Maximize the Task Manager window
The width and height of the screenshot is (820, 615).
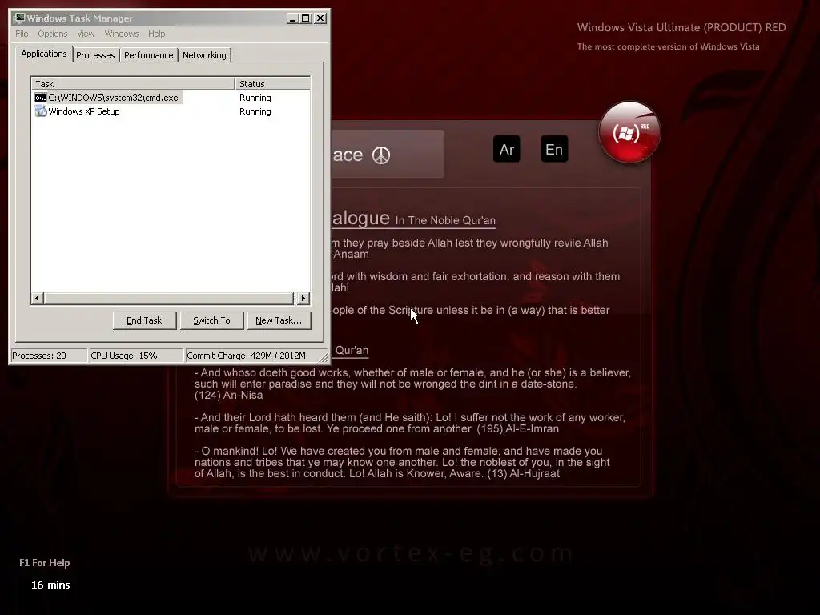tap(306, 18)
